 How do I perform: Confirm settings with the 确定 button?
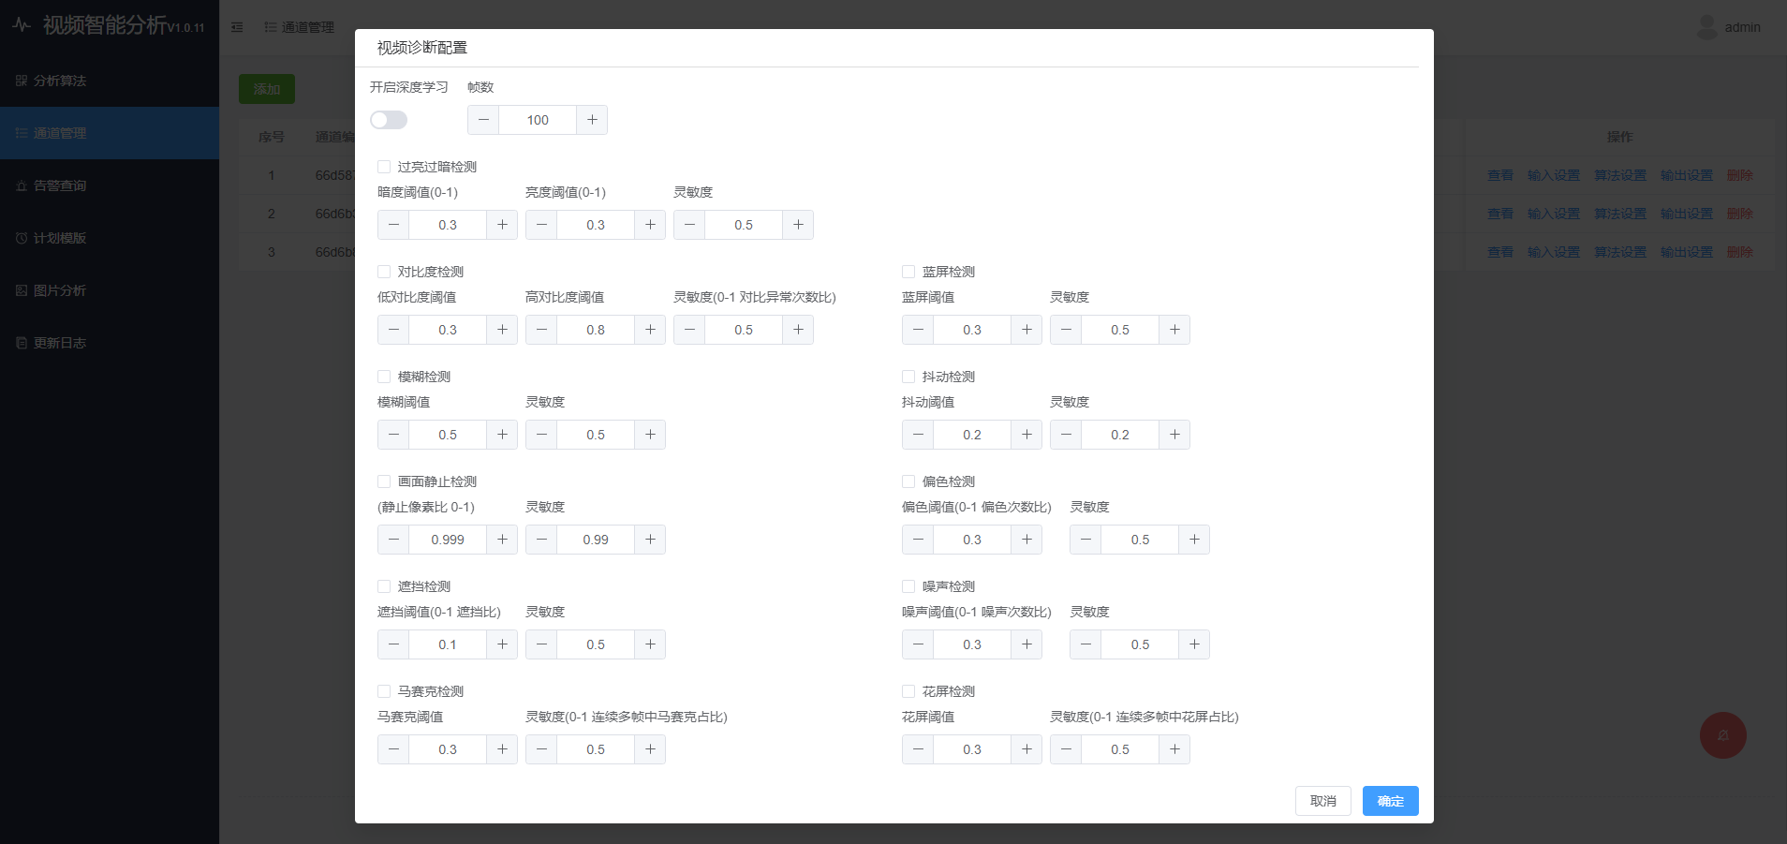tap(1391, 801)
